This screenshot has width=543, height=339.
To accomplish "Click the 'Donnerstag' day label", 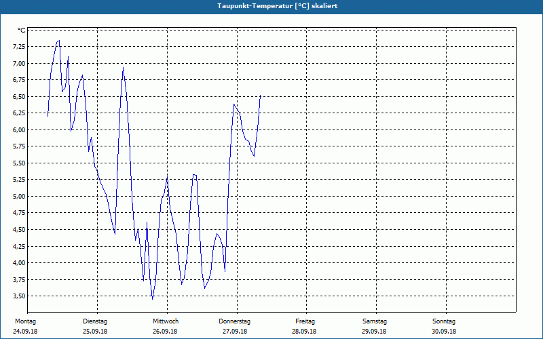I will coord(234,321).
